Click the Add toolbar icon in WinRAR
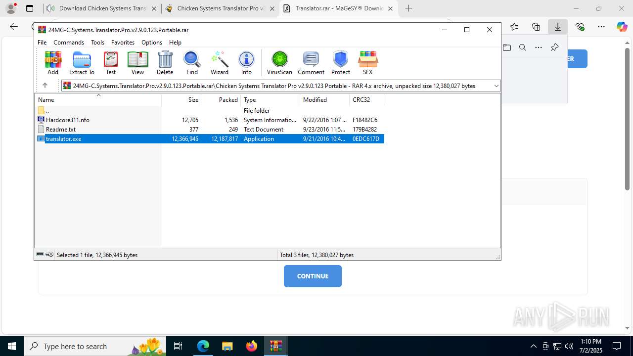 53,63
